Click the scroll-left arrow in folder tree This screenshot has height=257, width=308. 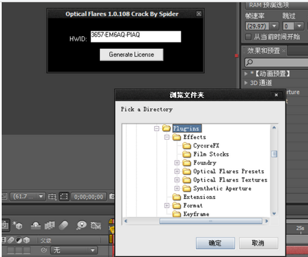tap(126, 221)
